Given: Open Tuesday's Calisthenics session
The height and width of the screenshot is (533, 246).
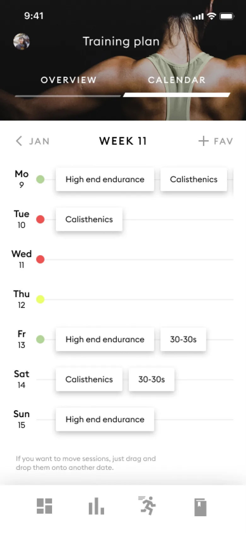Looking at the screenshot, I should pyautogui.click(x=89, y=219).
